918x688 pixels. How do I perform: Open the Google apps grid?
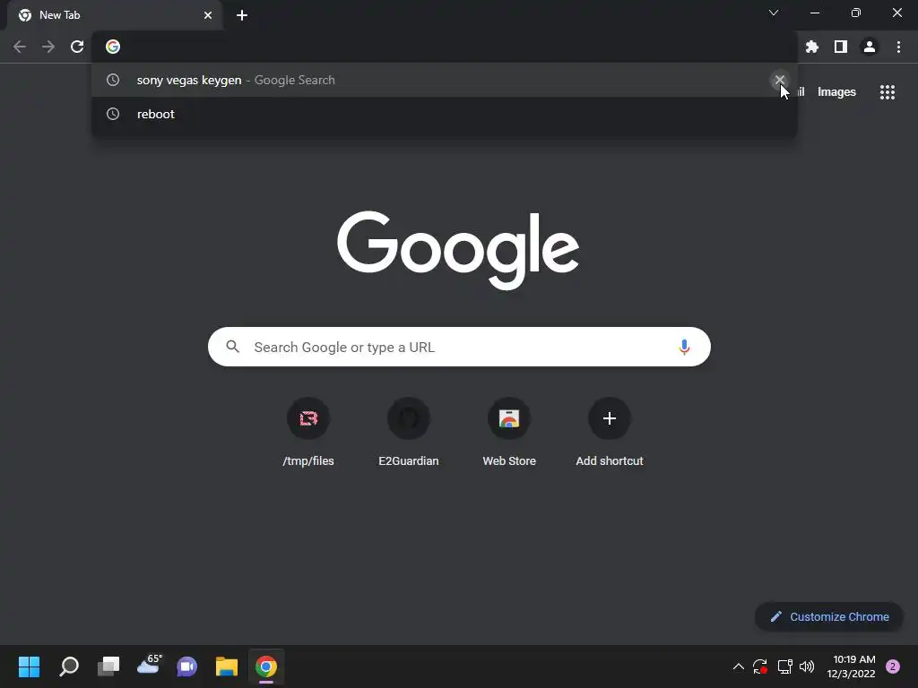[x=888, y=92]
